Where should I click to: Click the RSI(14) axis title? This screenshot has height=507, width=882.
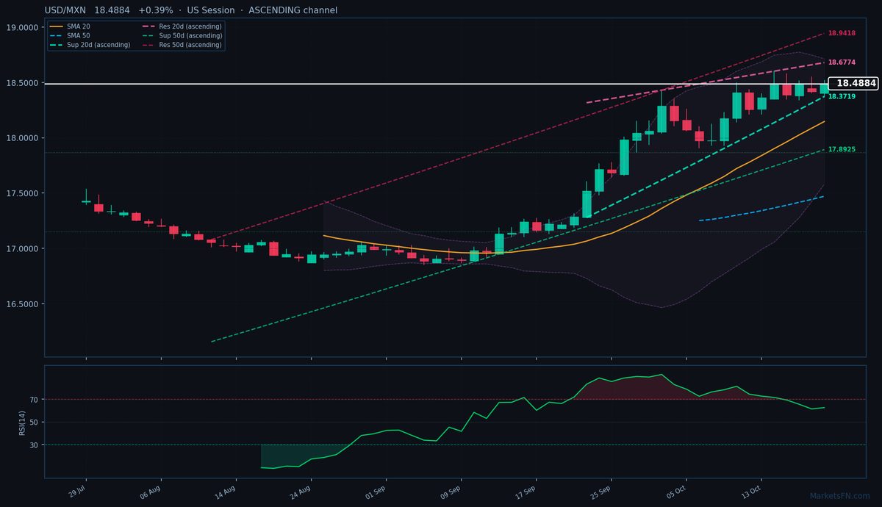[x=22, y=422]
